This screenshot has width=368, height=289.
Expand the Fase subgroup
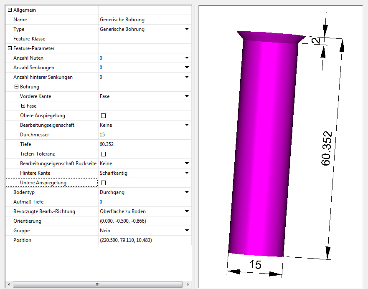coord(23,106)
